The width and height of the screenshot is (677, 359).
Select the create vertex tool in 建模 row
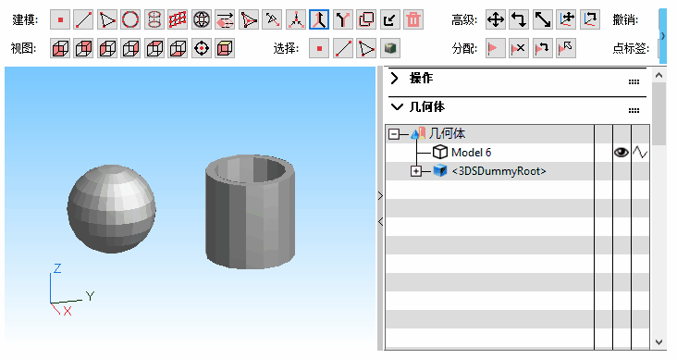(x=60, y=19)
